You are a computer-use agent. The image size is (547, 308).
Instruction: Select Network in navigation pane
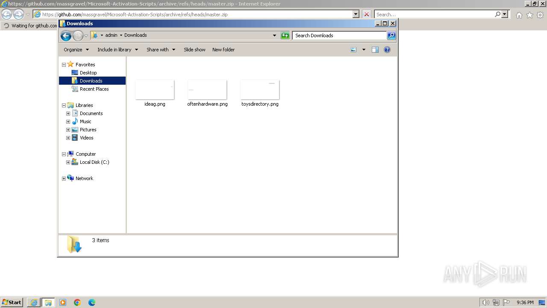[x=84, y=178]
